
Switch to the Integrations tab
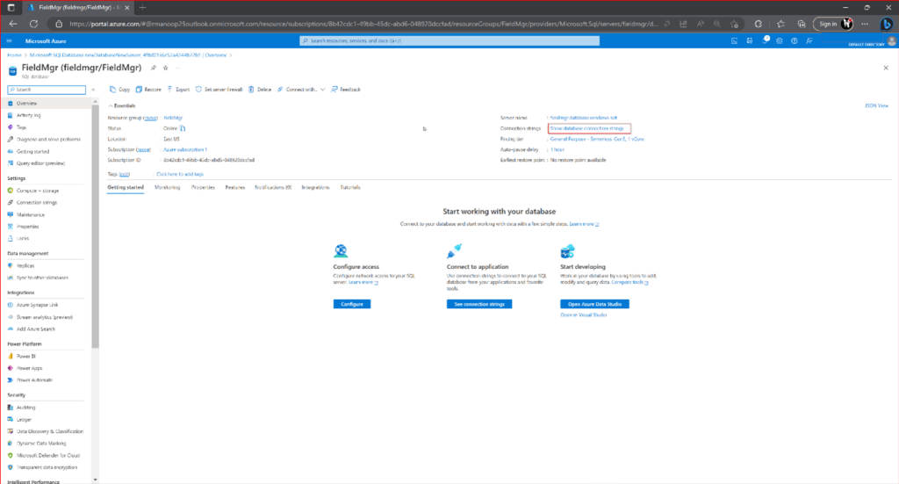click(x=315, y=187)
